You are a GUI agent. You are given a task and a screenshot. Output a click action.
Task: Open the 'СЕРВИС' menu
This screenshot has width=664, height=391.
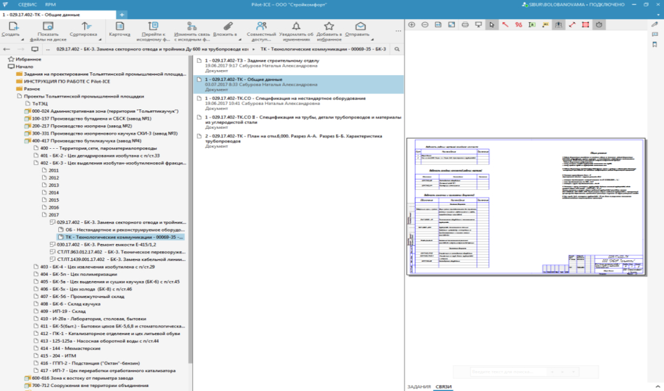click(x=27, y=4)
